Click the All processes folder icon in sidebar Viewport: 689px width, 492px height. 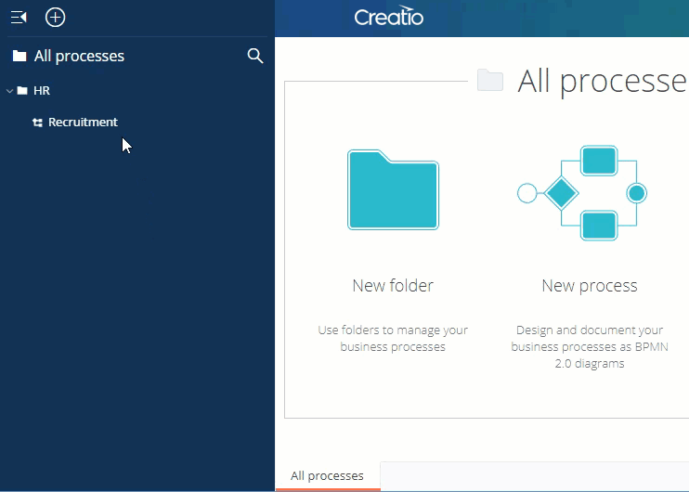[19, 56]
